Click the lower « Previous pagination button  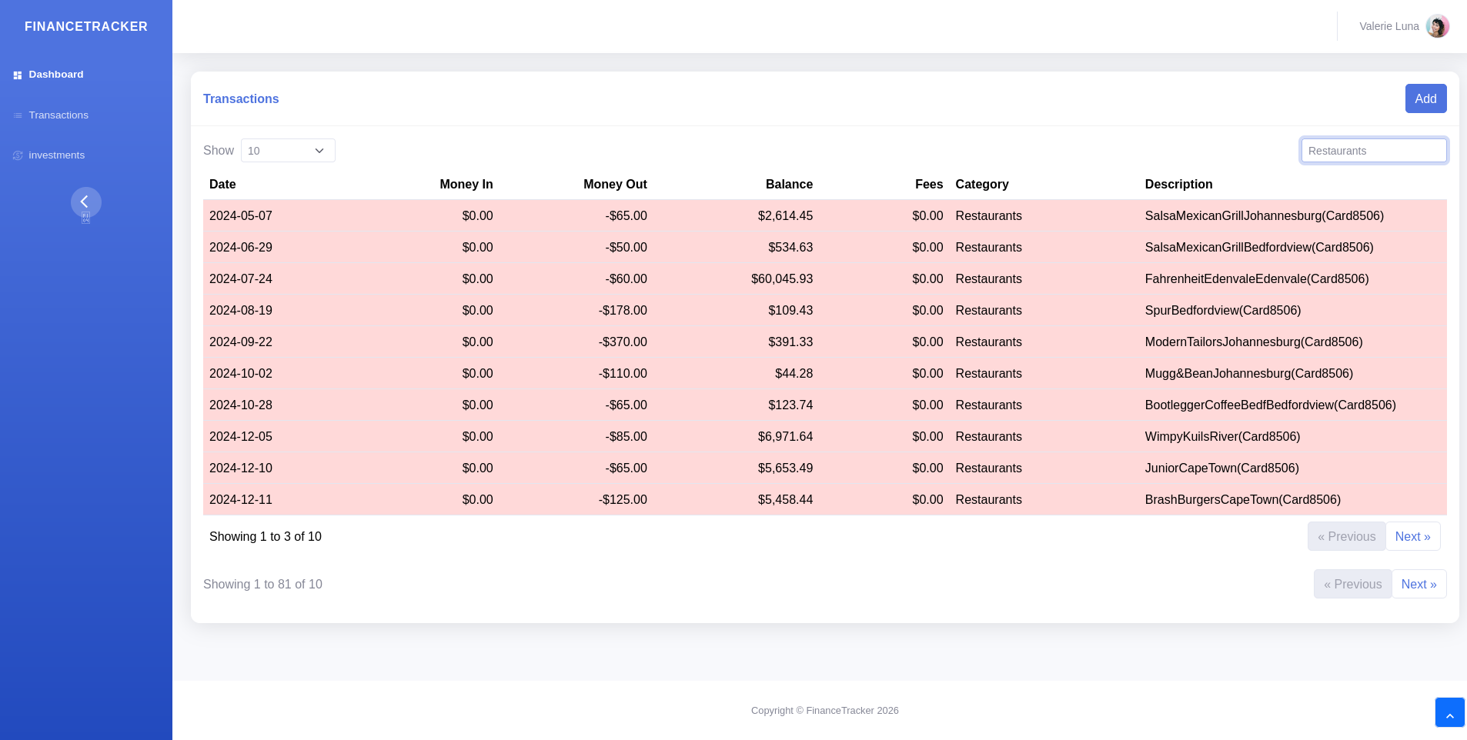(x=1352, y=585)
